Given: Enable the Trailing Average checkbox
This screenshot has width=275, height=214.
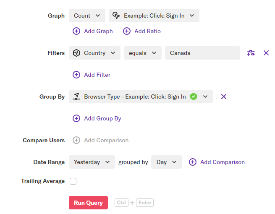Looking at the screenshot, I should click(x=73, y=181).
